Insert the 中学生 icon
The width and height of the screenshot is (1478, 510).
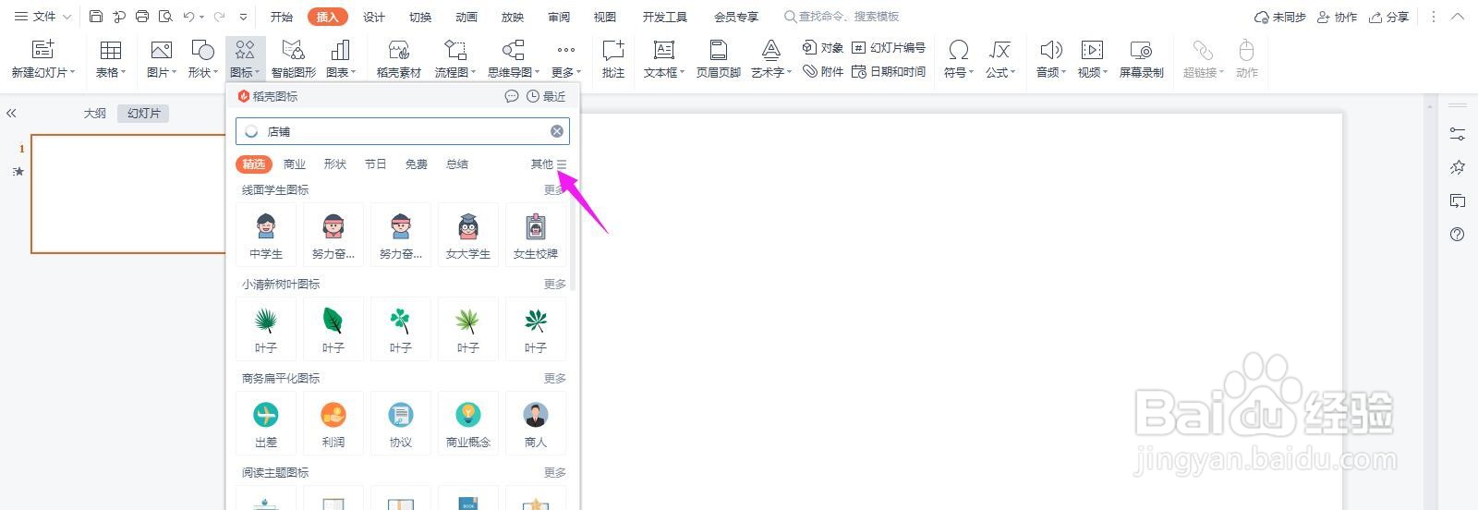266,235
